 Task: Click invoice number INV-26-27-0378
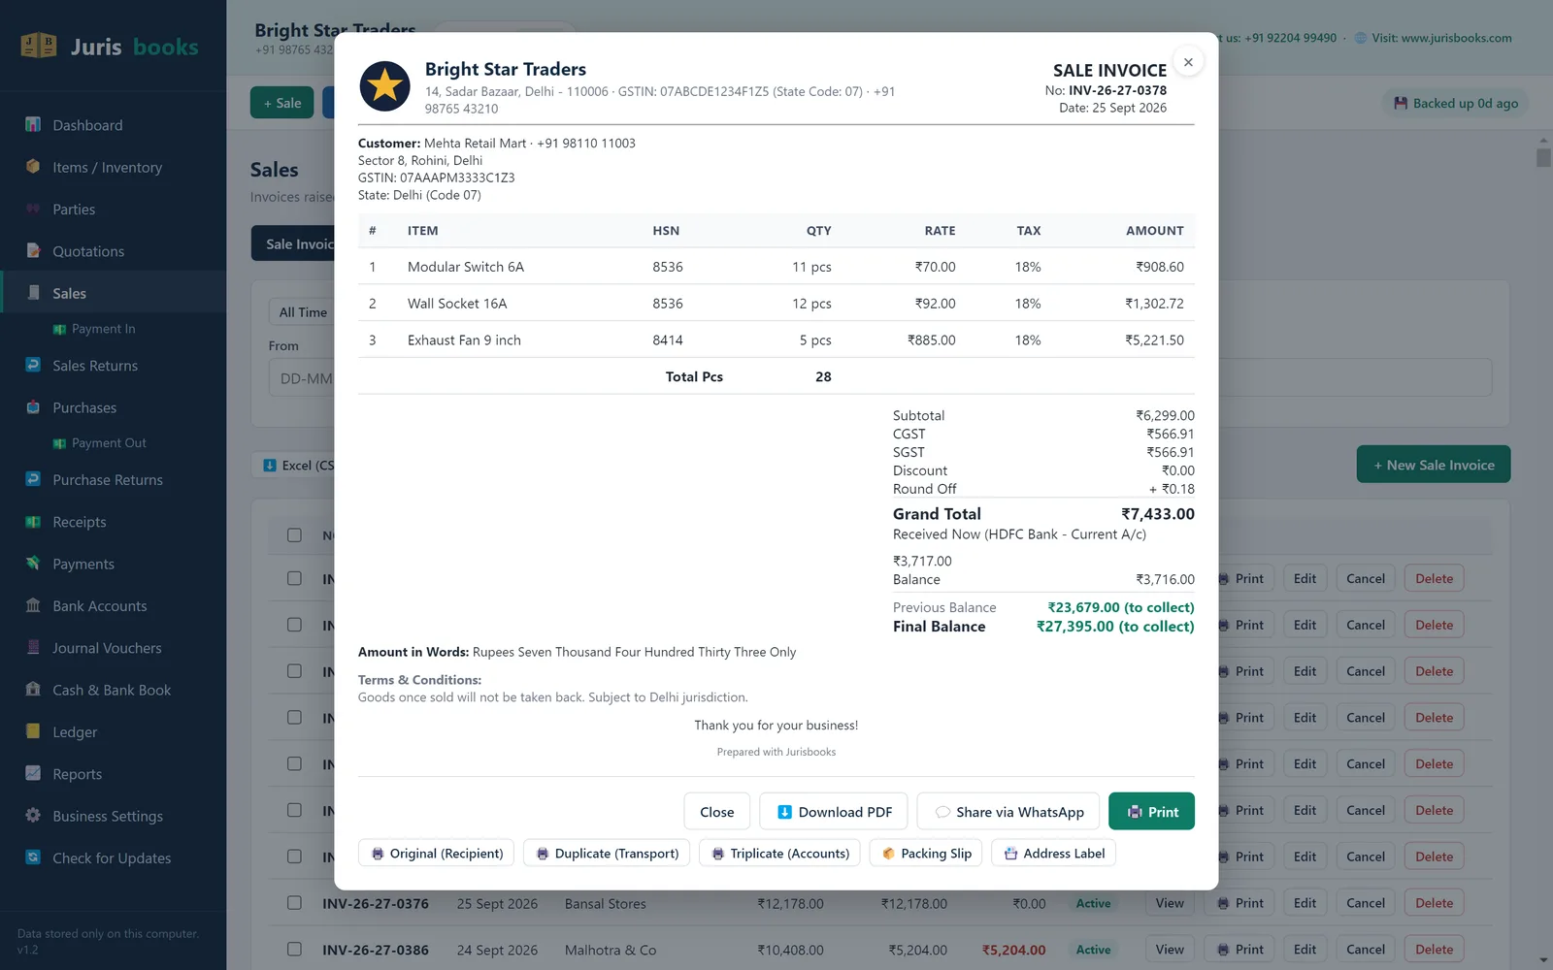tap(1117, 90)
